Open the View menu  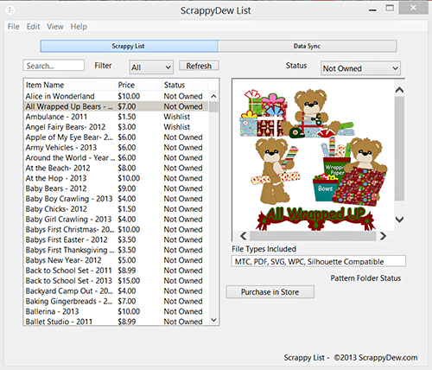point(55,27)
